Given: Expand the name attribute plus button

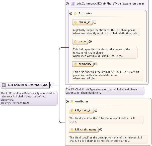Looking at the screenshot, I should (90, 42).
